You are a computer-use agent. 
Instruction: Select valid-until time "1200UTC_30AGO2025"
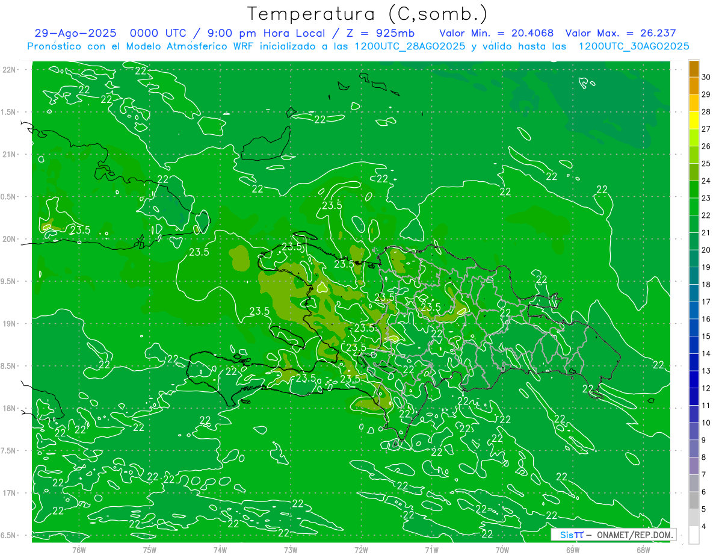click(x=634, y=46)
